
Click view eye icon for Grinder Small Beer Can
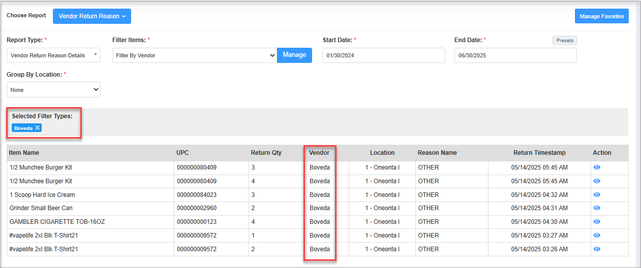597,208
